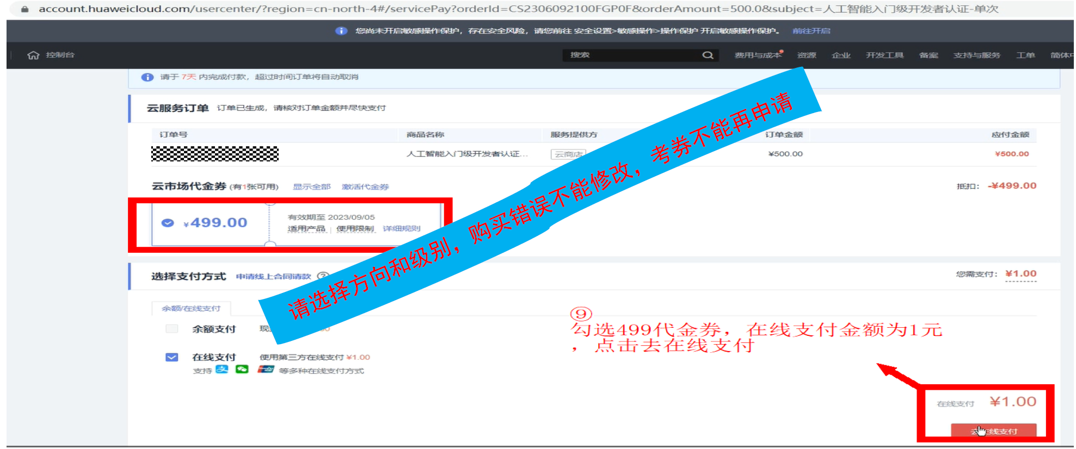This screenshot has width=1076, height=449.
Task: Open the 开发工具 menu
Action: [884, 55]
